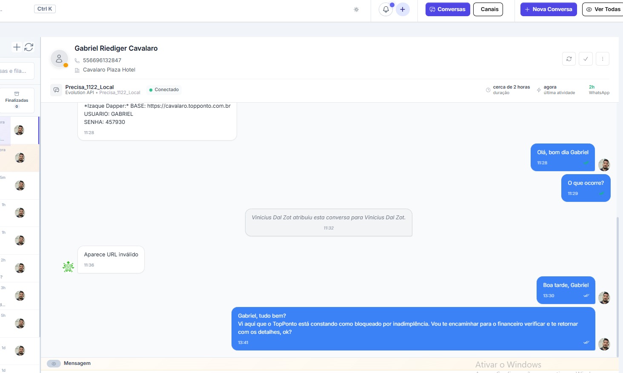Select the Finalizadas filter box
The height and width of the screenshot is (373, 623).
pos(17,100)
